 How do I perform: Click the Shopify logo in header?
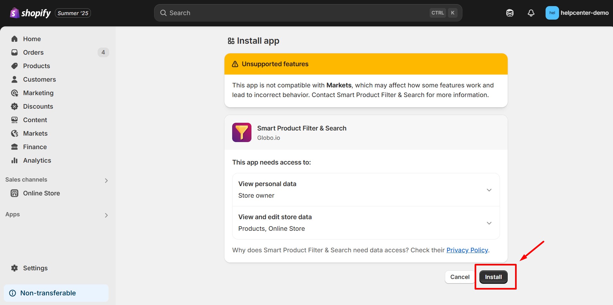click(31, 13)
